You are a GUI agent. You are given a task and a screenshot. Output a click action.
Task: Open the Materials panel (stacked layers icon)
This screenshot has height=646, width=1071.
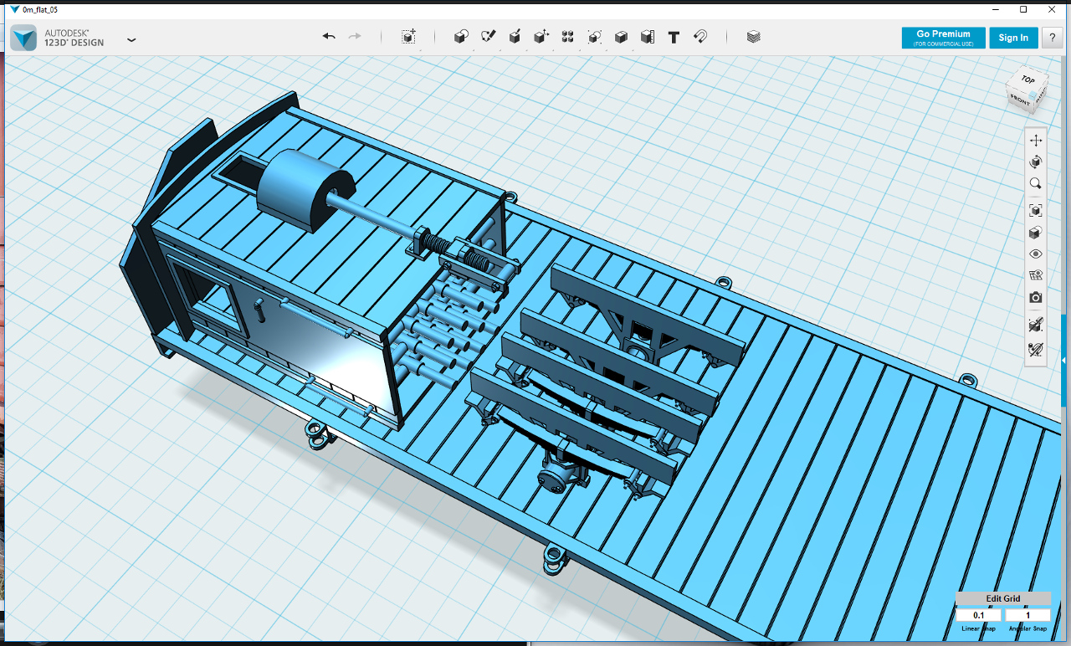point(753,37)
